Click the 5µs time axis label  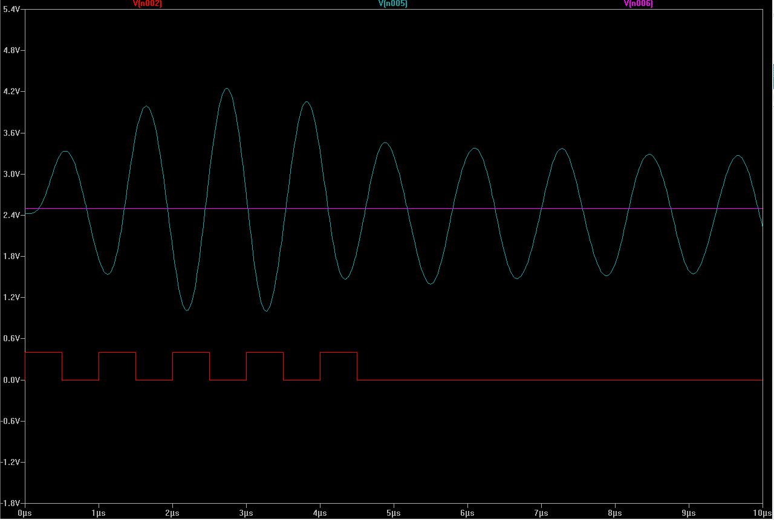[394, 513]
